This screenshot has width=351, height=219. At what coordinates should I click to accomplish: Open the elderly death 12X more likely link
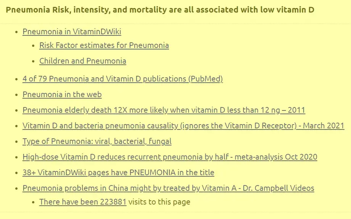click(164, 110)
